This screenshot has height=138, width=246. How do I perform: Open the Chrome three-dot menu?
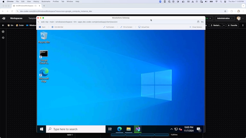[243, 11]
